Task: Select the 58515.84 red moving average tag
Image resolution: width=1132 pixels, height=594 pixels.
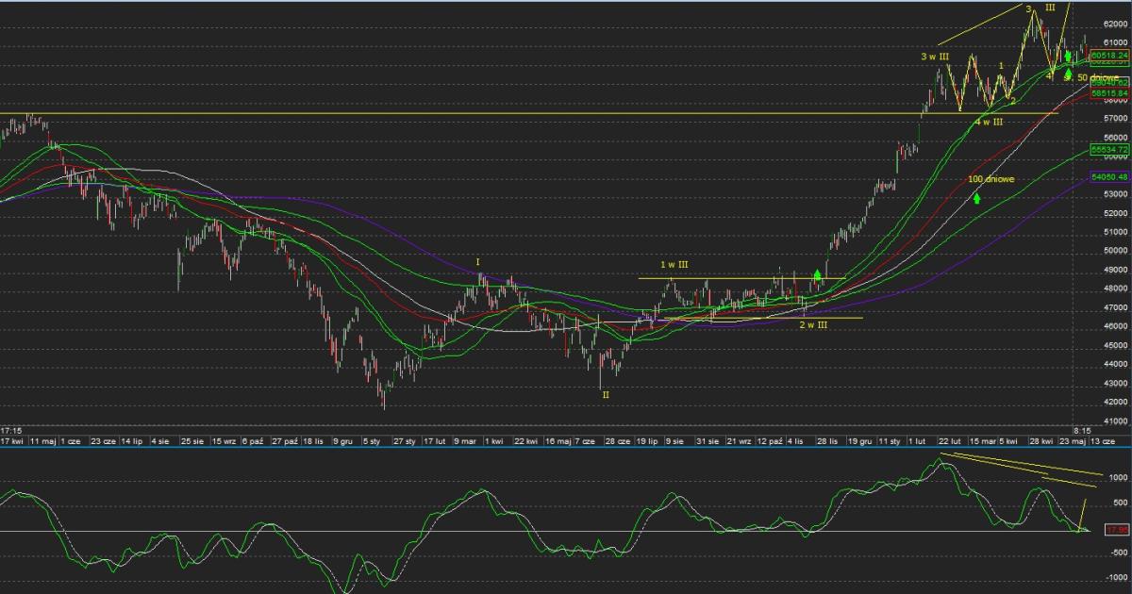Action: [x=1109, y=93]
